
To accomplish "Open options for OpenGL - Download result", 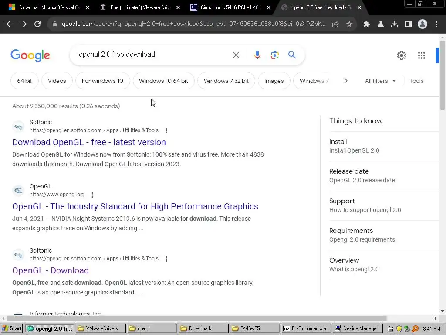I will click(166, 259).
